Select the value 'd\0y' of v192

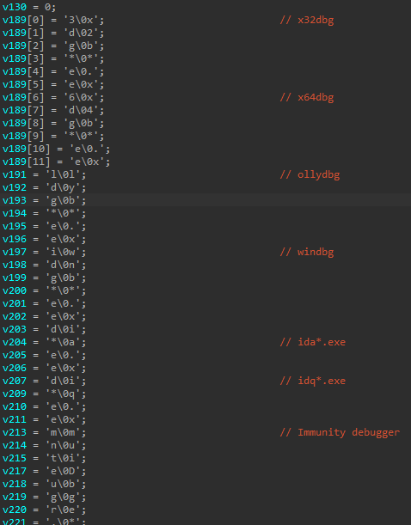(x=63, y=188)
